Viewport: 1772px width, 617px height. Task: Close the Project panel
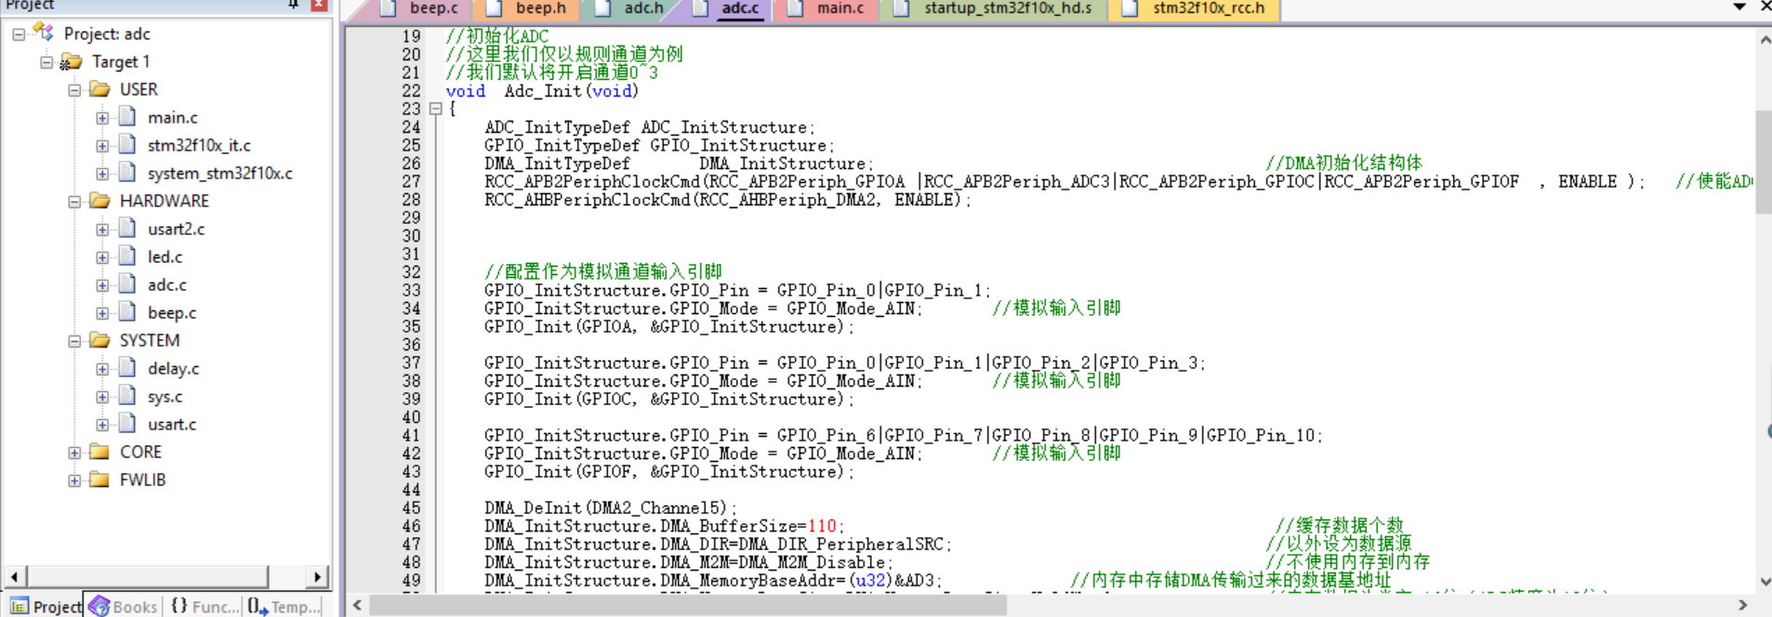pyautogui.click(x=319, y=5)
